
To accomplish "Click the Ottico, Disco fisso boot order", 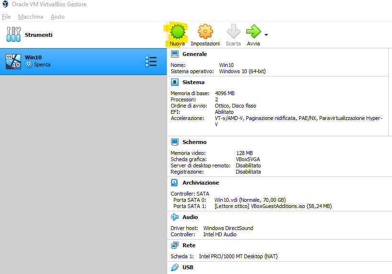I will tap(235, 106).
